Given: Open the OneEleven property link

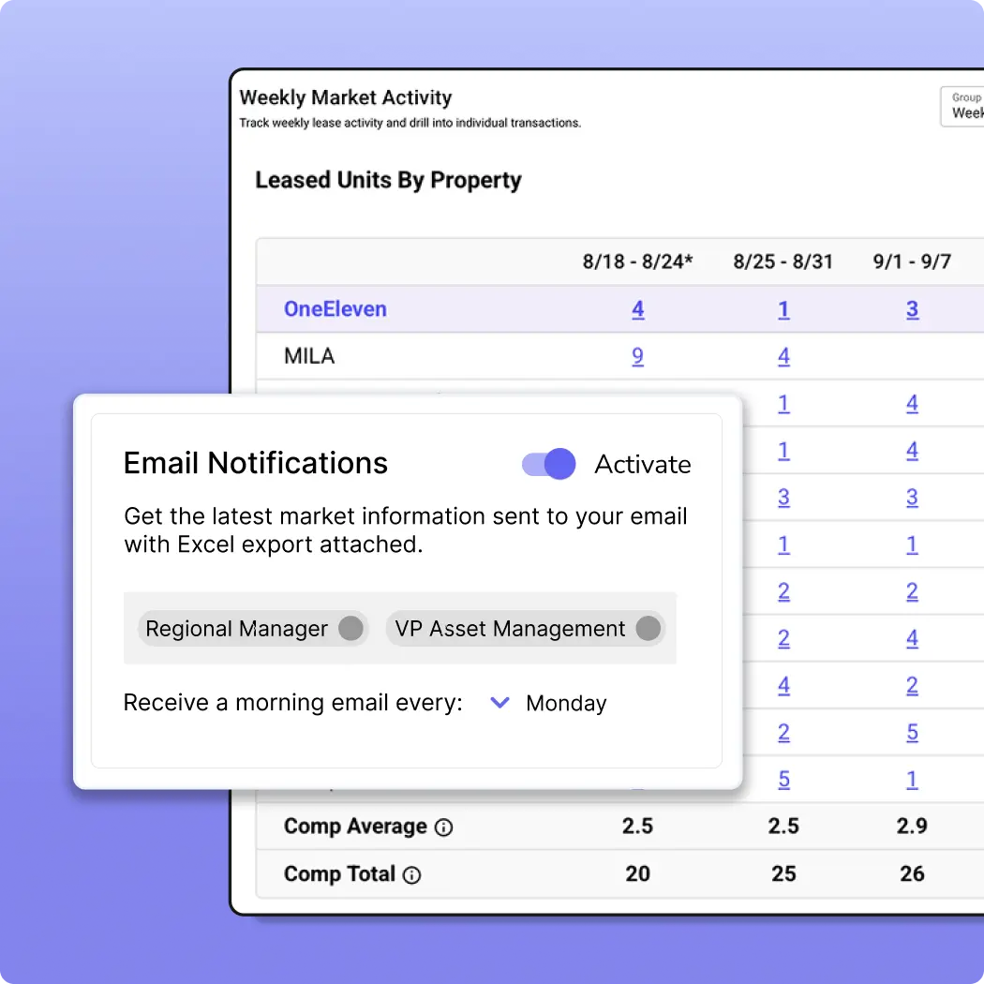Looking at the screenshot, I should click(x=335, y=308).
